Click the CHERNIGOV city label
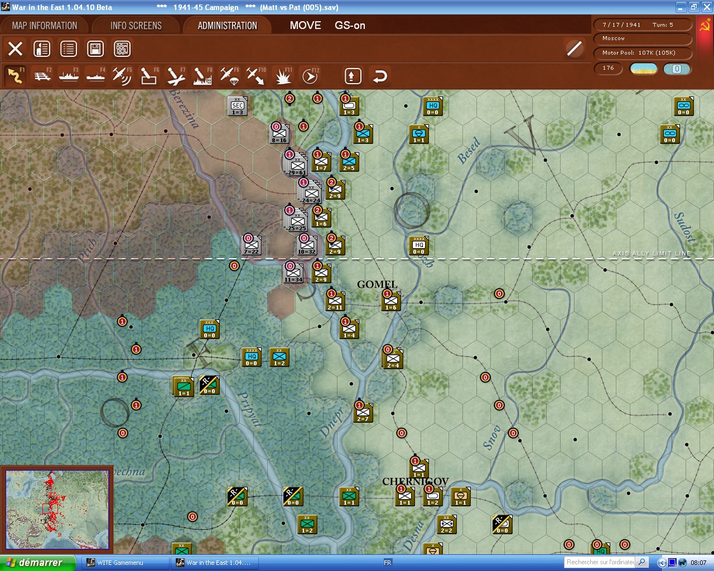The image size is (714, 571). 416,481
